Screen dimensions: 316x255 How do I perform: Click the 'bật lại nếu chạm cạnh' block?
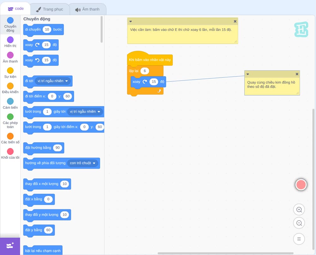(x=43, y=250)
